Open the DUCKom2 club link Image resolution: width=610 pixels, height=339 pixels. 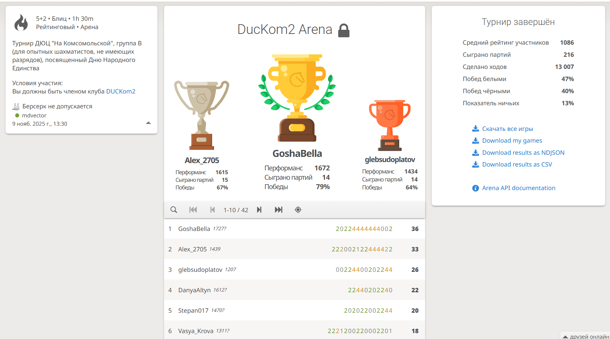click(x=121, y=91)
